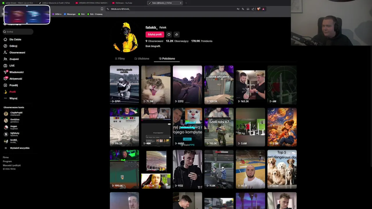Switch to Fun Moments in FiveM browser tab

tap(55, 3)
